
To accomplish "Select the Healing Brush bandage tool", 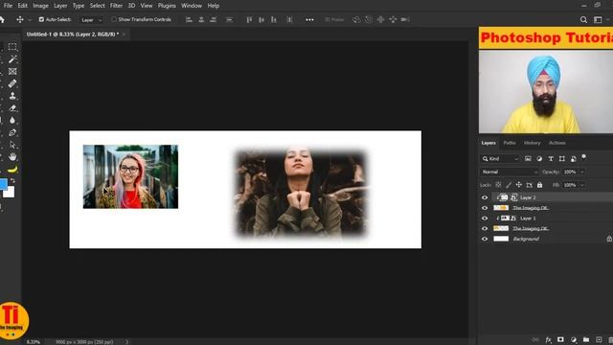I will point(12,83).
